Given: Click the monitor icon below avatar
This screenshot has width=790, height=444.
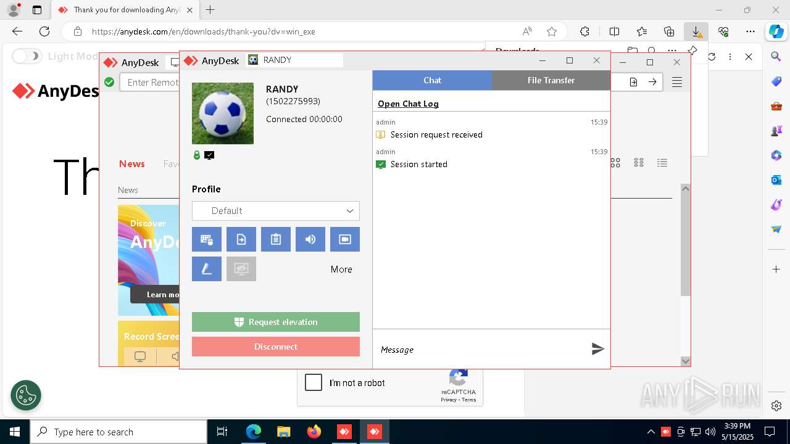Looking at the screenshot, I should pyautogui.click(x=209, y=155).
